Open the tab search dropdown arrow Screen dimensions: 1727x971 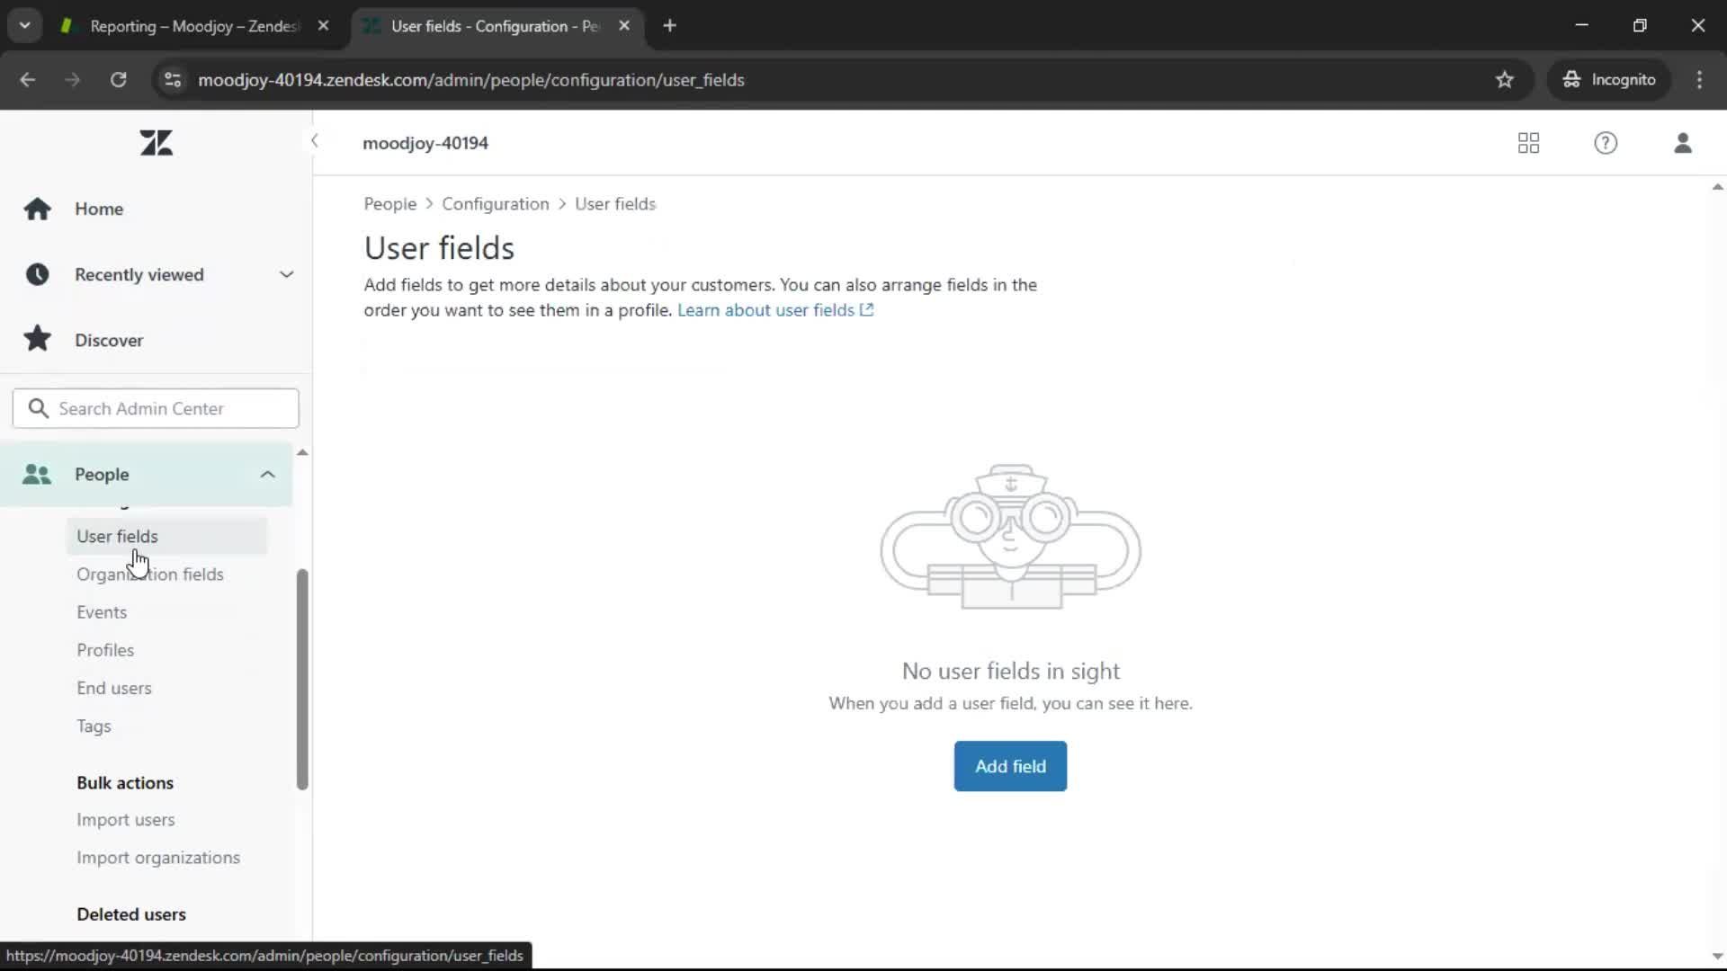pyautogui.click(x=25, y=26)
